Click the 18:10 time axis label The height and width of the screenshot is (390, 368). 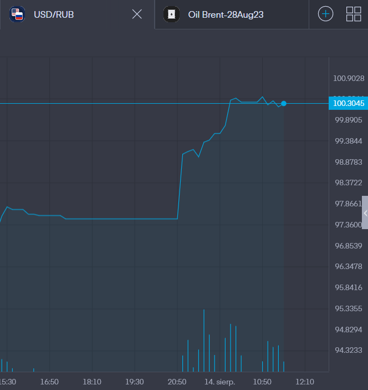pos(92,382)
